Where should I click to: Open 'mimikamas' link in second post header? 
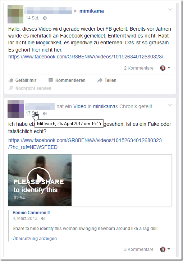click(x=105, y=107)
